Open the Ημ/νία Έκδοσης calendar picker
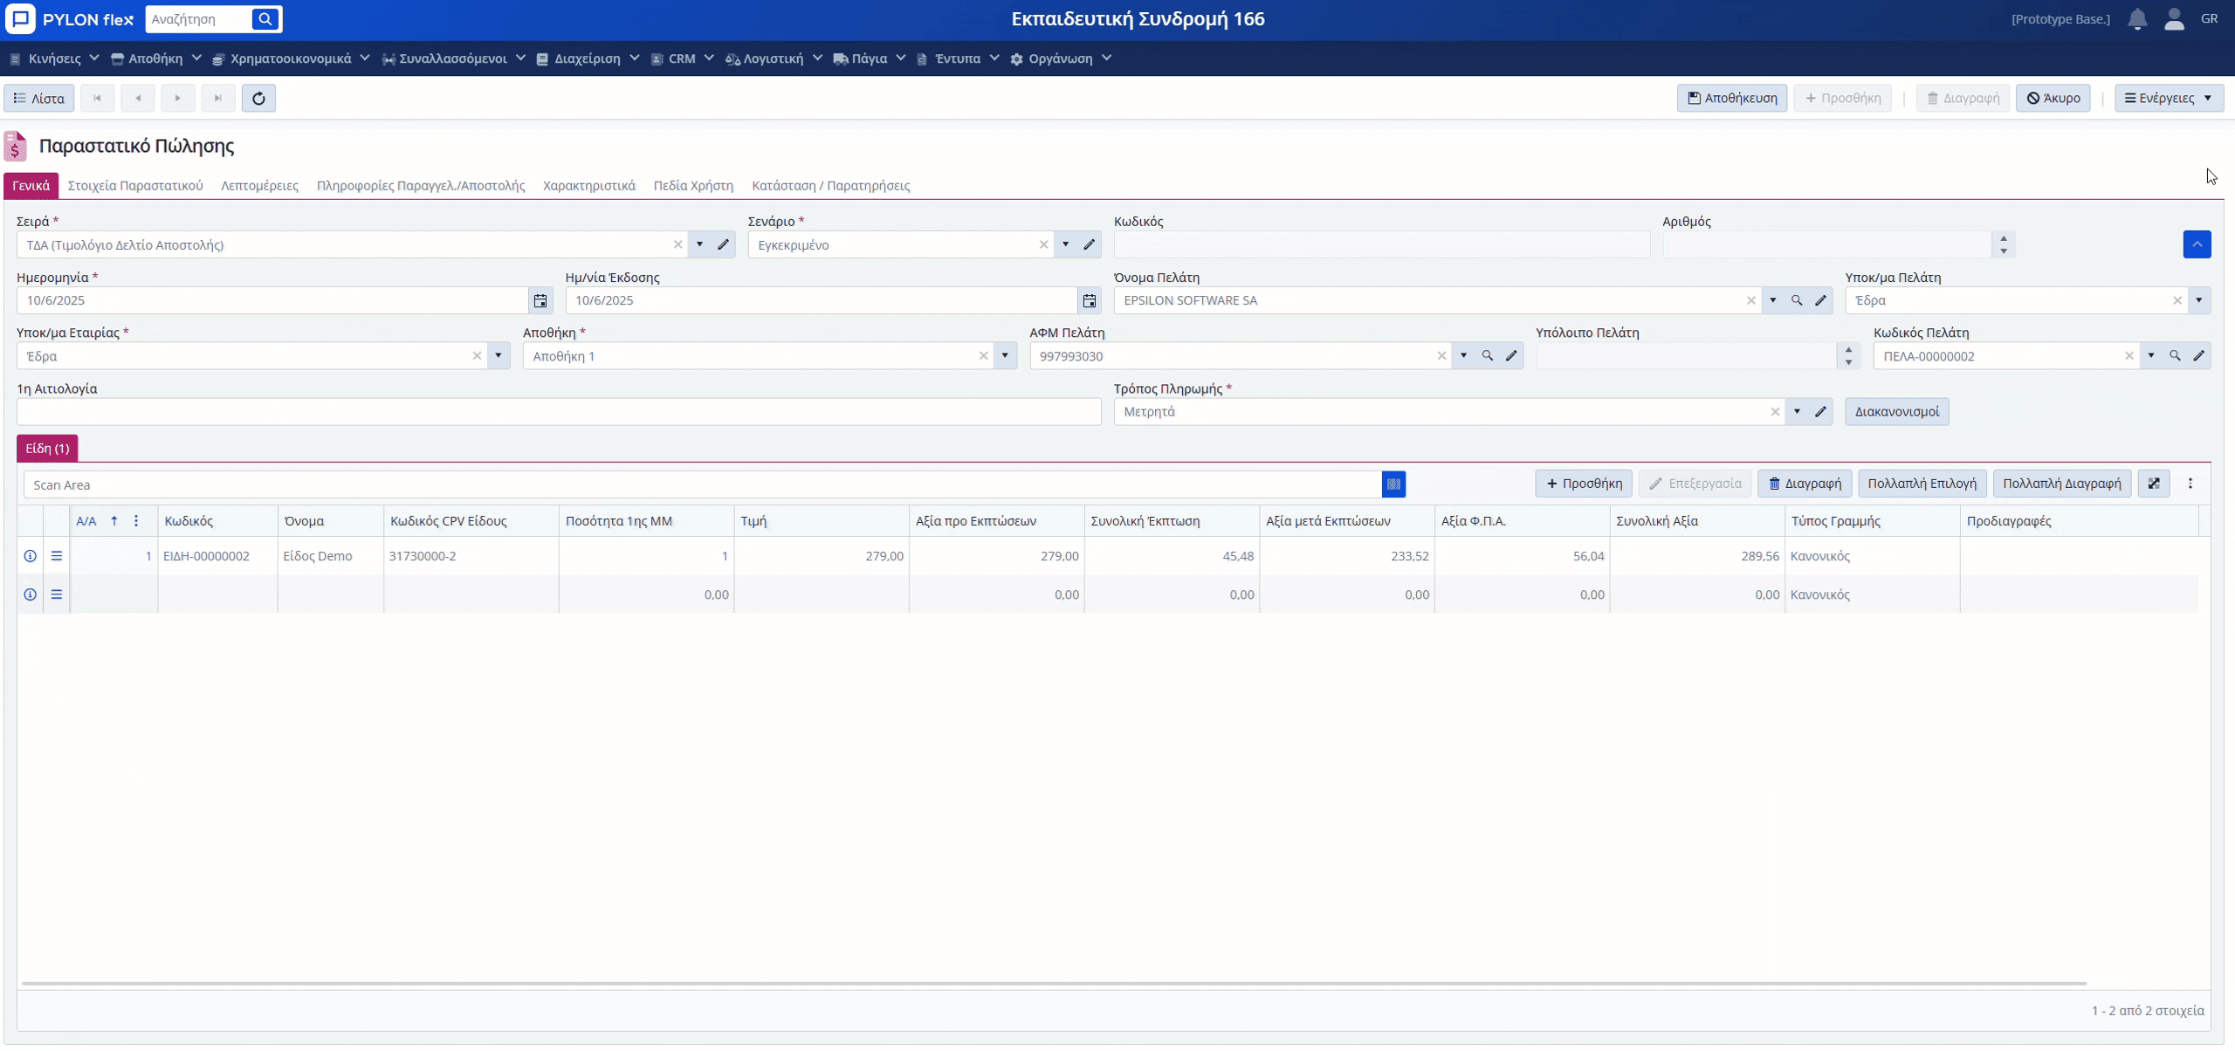The width and height of the screenshot is (2235, 1051). (x=1090, y=300)
